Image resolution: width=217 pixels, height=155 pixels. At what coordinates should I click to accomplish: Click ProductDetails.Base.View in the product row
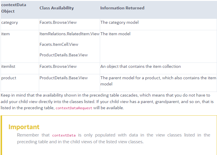click(64, 78)
